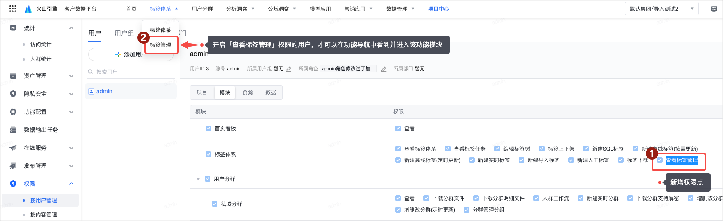
Task: Click the 功能配置 gear icon
Action: coord(13,112)
